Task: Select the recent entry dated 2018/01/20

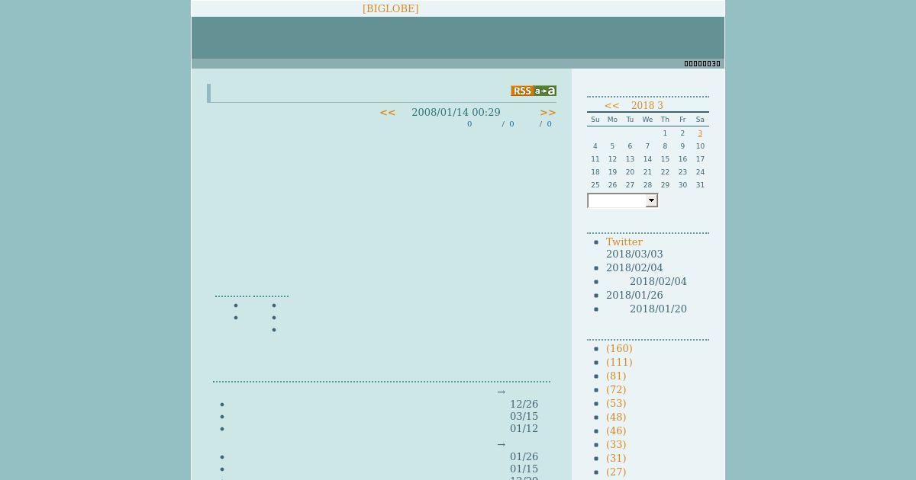Action: (x=658, y=309)
